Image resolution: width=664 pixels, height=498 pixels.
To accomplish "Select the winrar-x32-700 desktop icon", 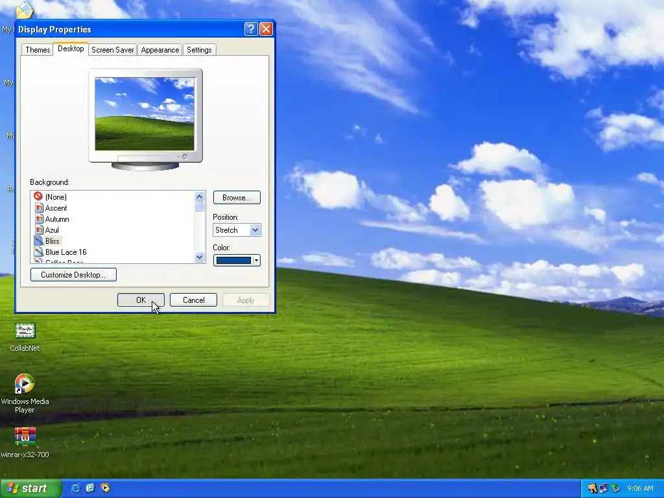I will (x=25, y=442).
